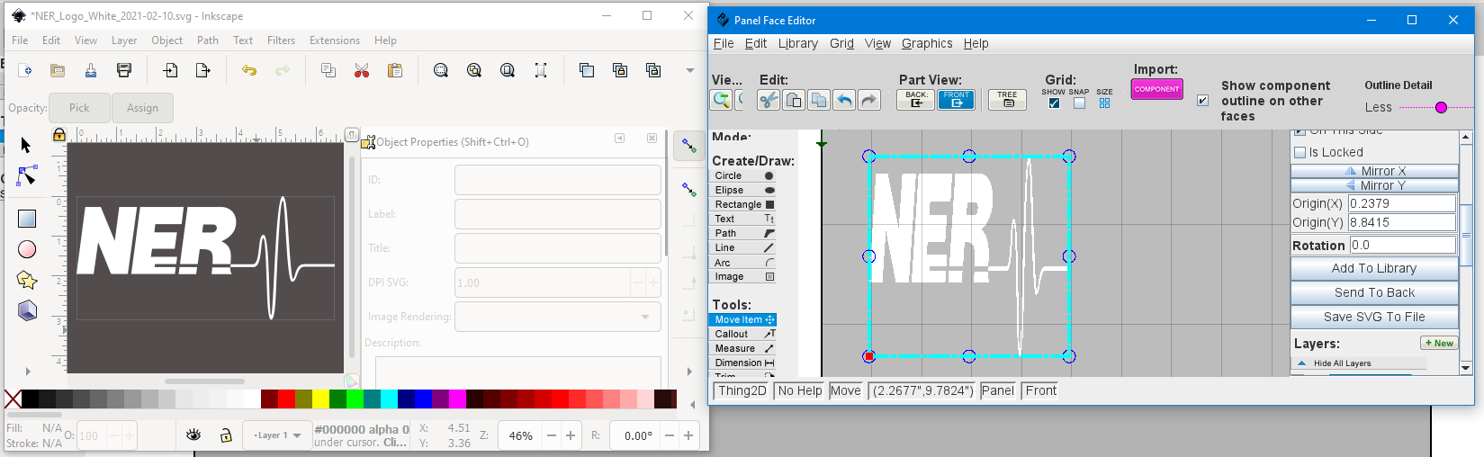This screenshot has height=457, width=1484.
Task: Import file icon in Inkscape toolbar
Action: 170,71
